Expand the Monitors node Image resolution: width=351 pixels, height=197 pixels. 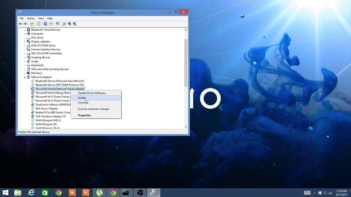[x=25, y=73]
